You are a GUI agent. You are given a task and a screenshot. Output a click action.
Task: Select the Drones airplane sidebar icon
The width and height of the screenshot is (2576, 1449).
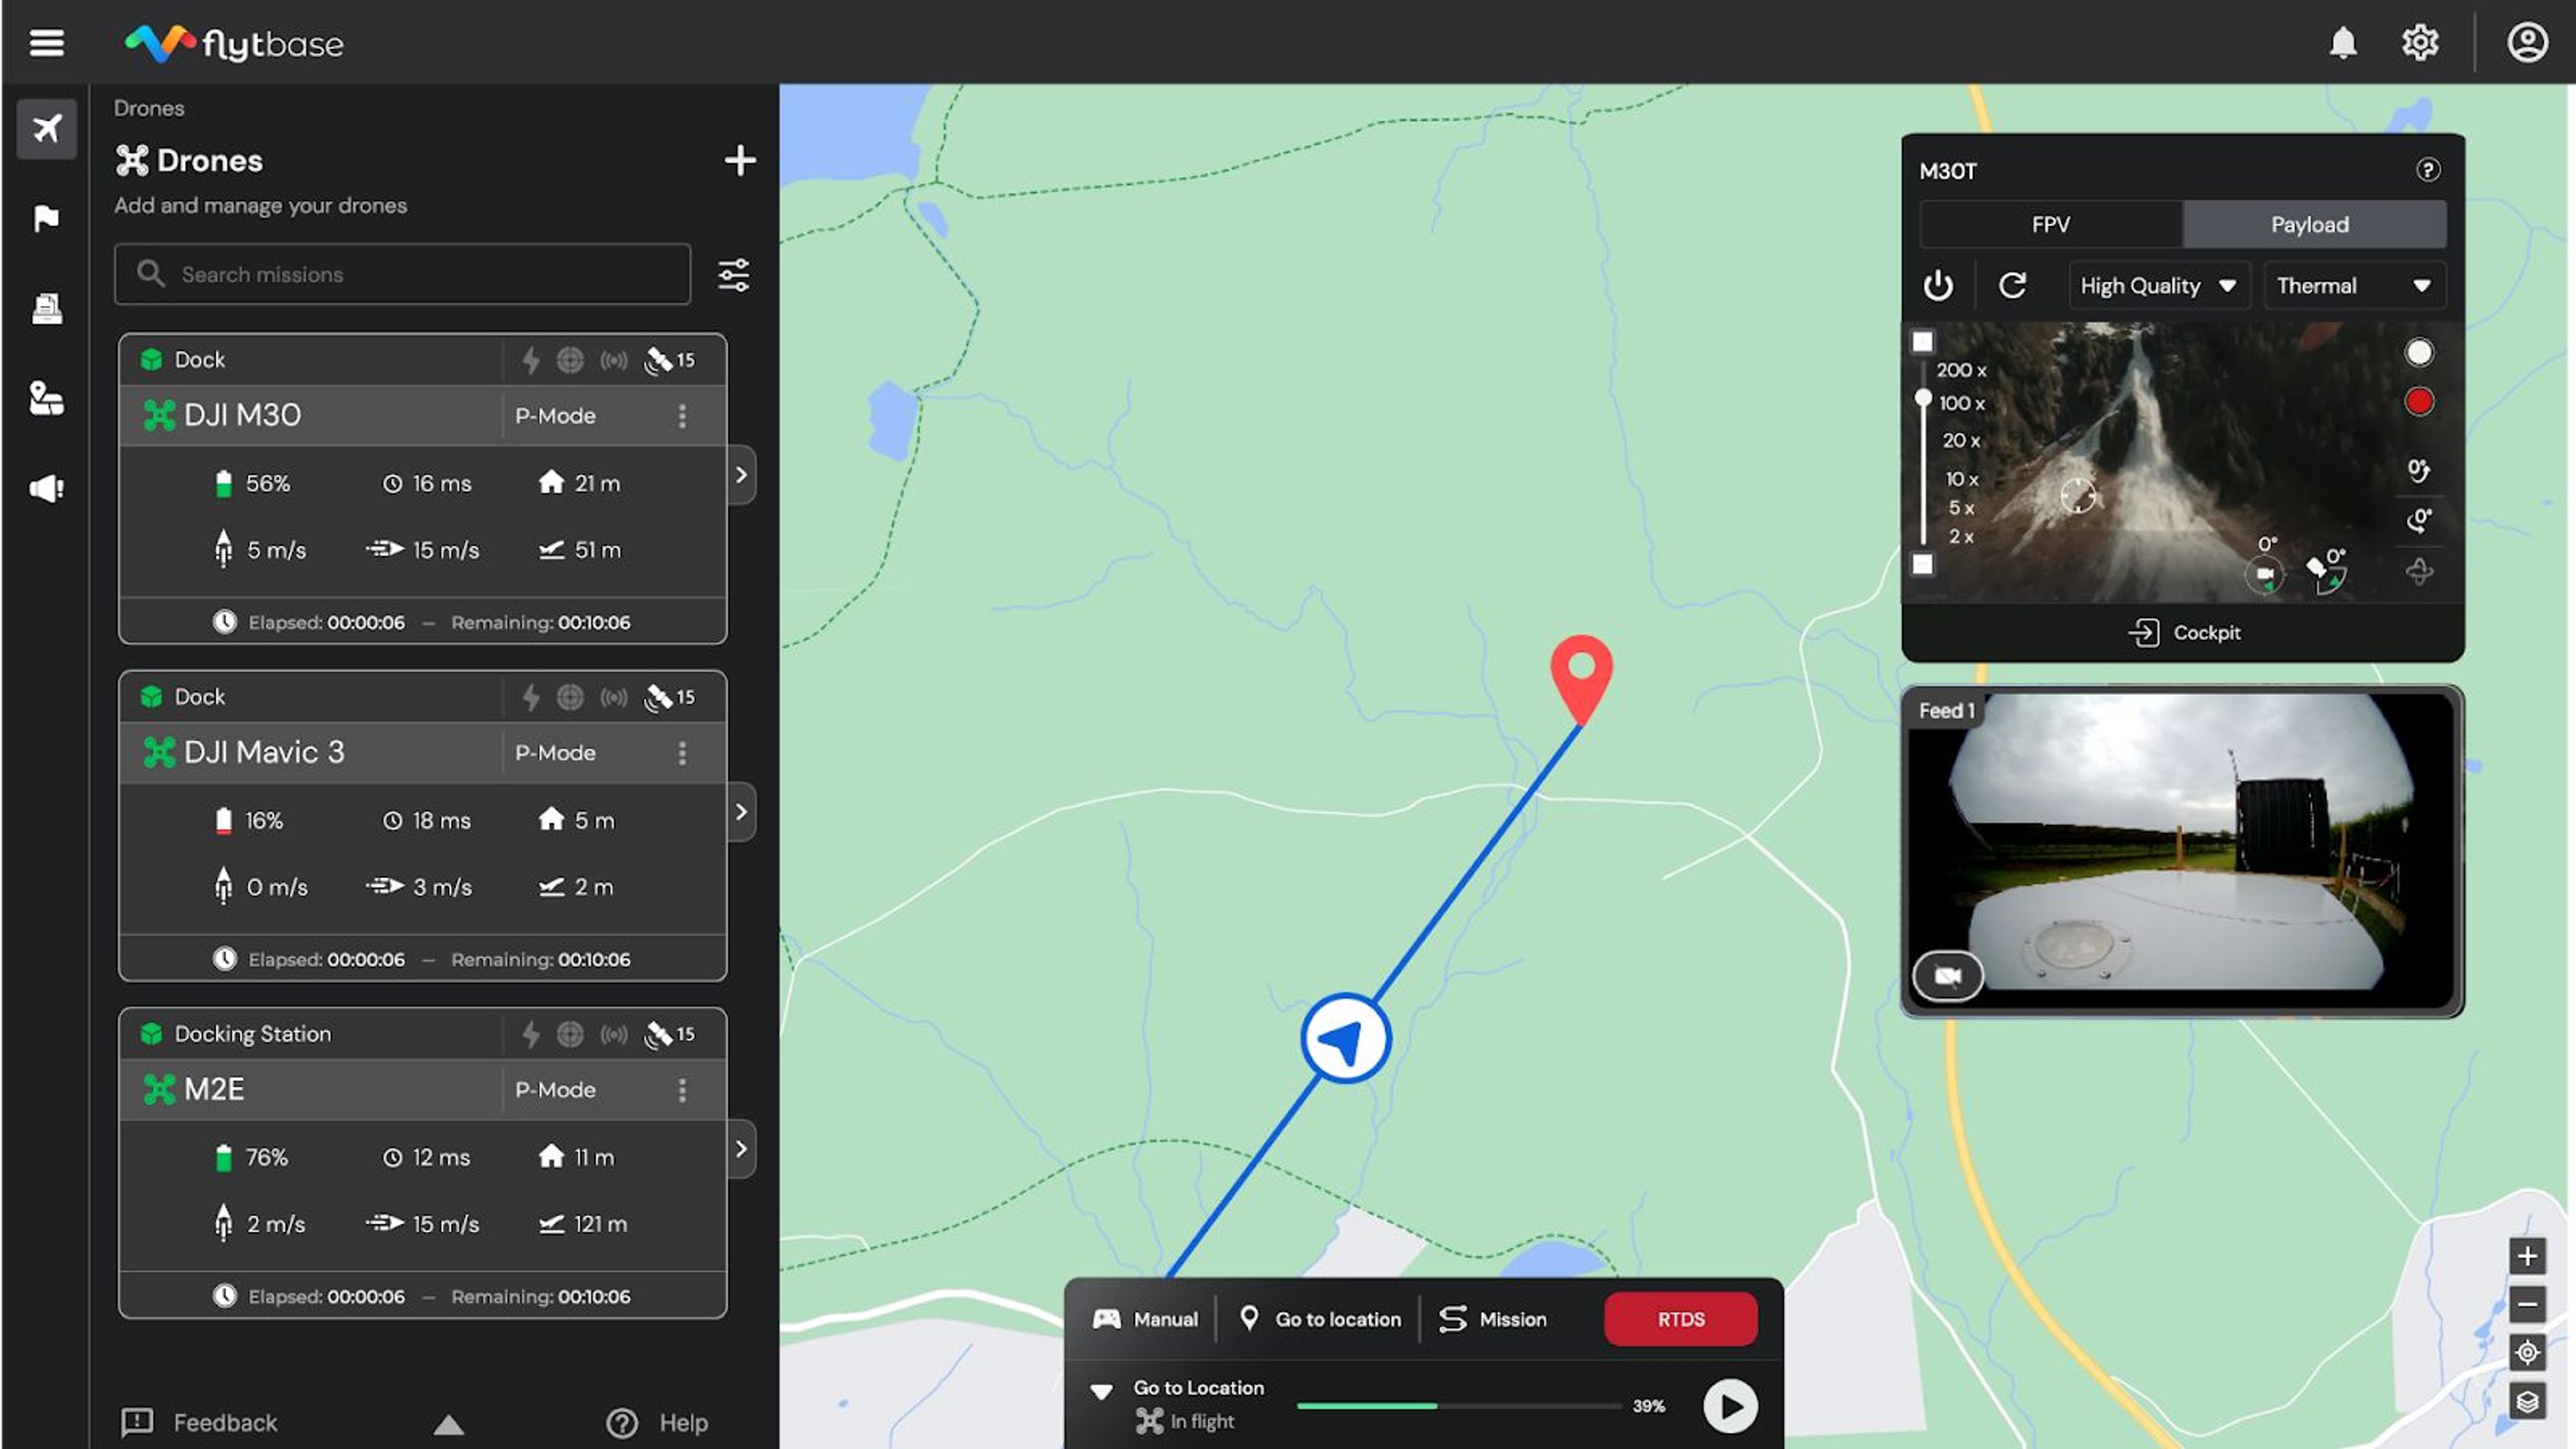coord(46,128)
